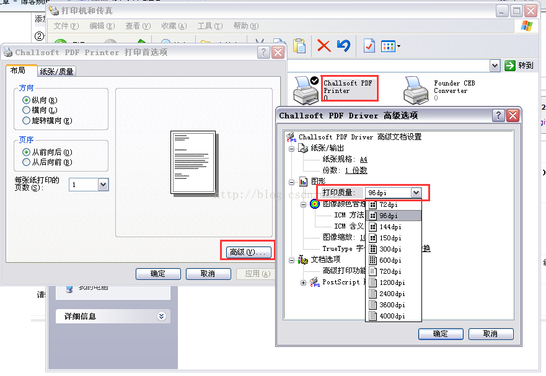Expand the 详细信息 side panel
546x376 pixels.
[x=161, y=316]
